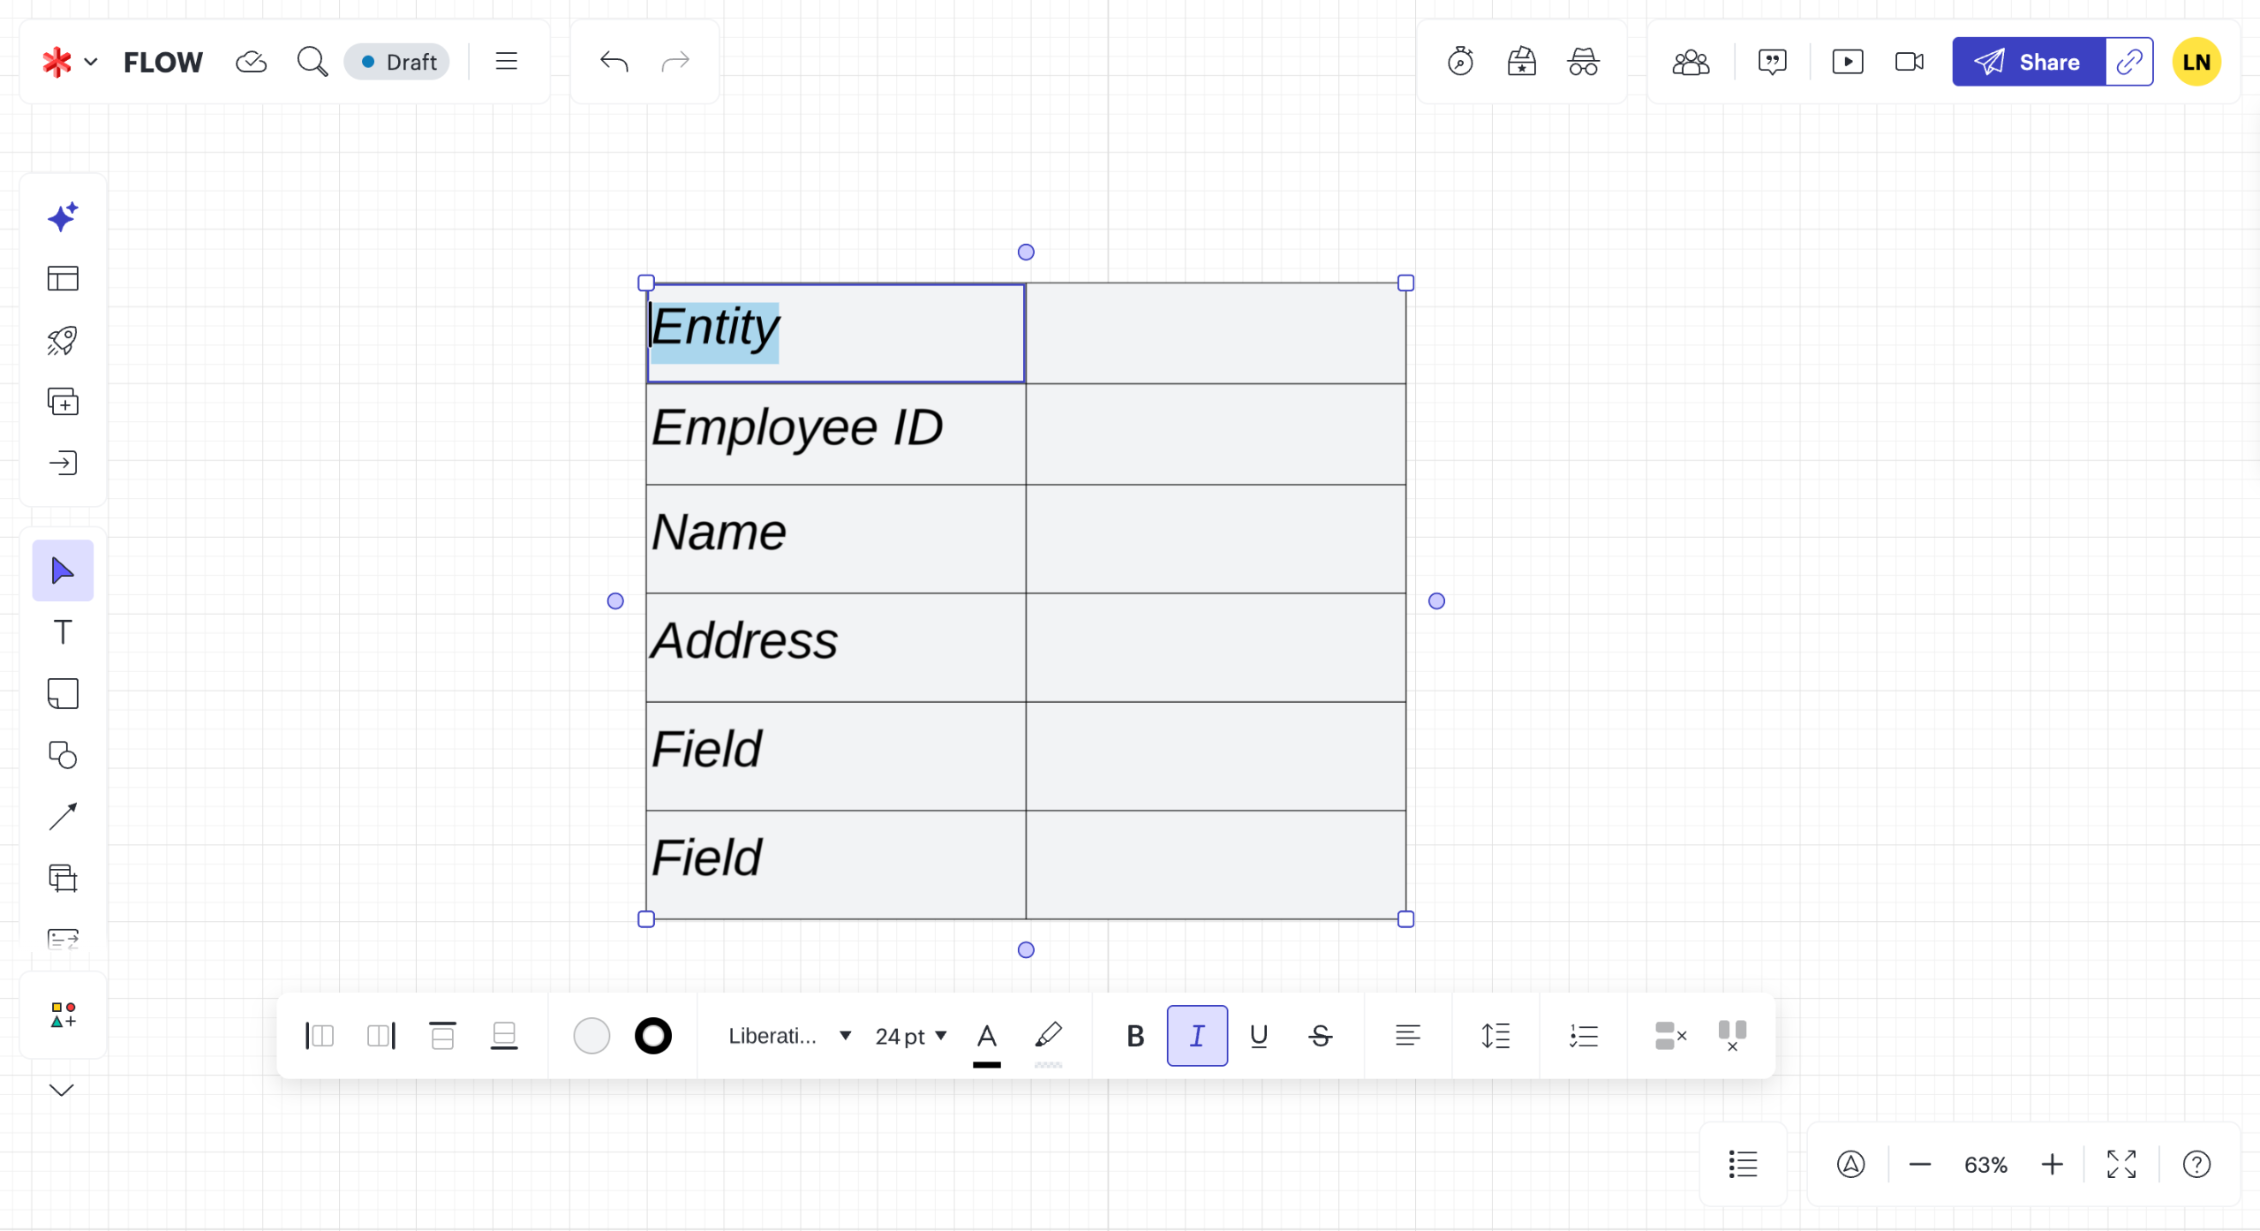
Task: Pick the connection line arrow tool
Action: point(63,817)
